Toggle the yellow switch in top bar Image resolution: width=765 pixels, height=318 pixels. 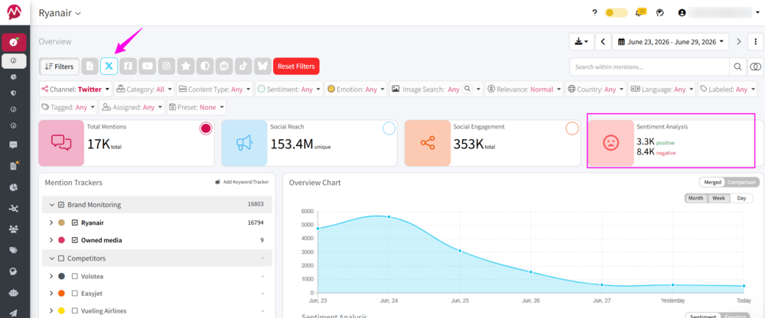click(x=616, y=13)
